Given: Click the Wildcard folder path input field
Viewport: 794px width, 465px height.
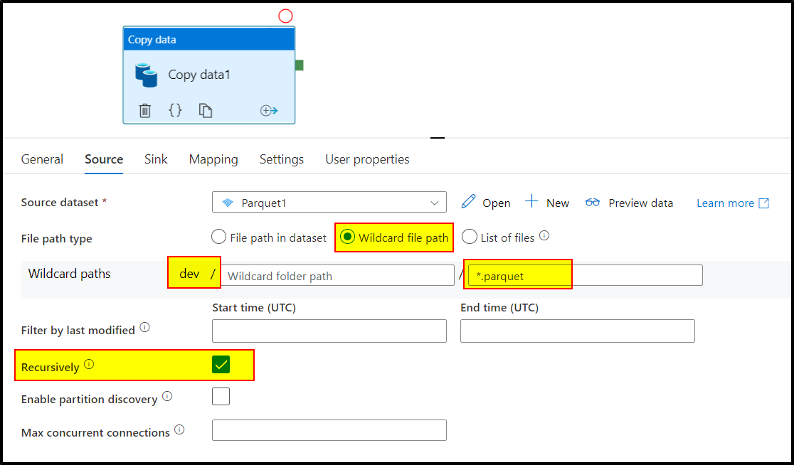Looking at the screenshot, I should tap(337, 275).
